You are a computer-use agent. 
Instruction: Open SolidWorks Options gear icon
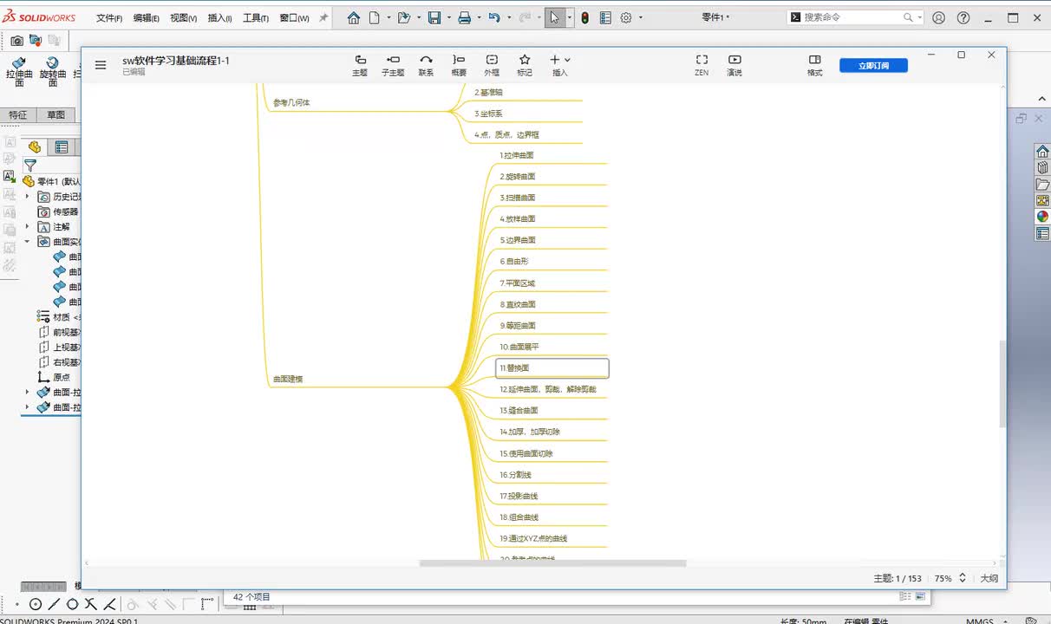(x=626, y=17)
